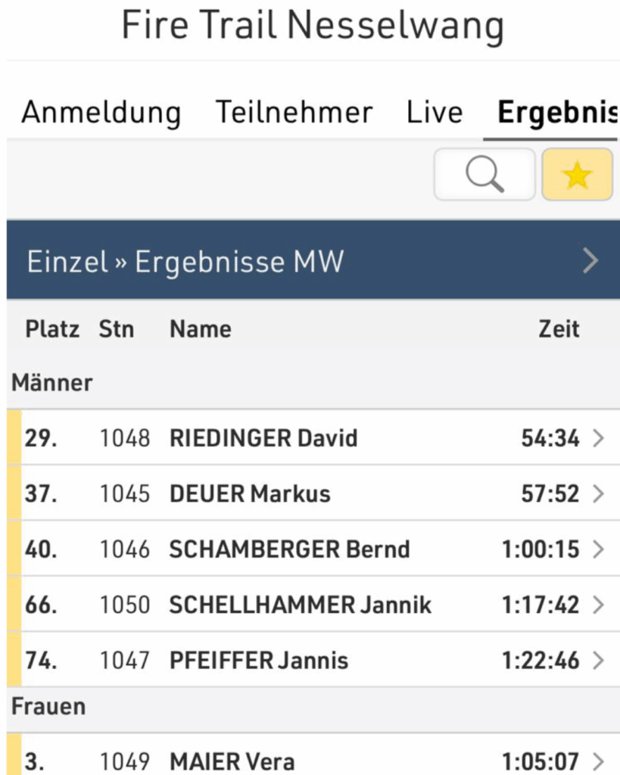Click the Fire Trail Nesselwang title
Screen dimensions: 620x775
pyautogui.click(x=312, y=26)
